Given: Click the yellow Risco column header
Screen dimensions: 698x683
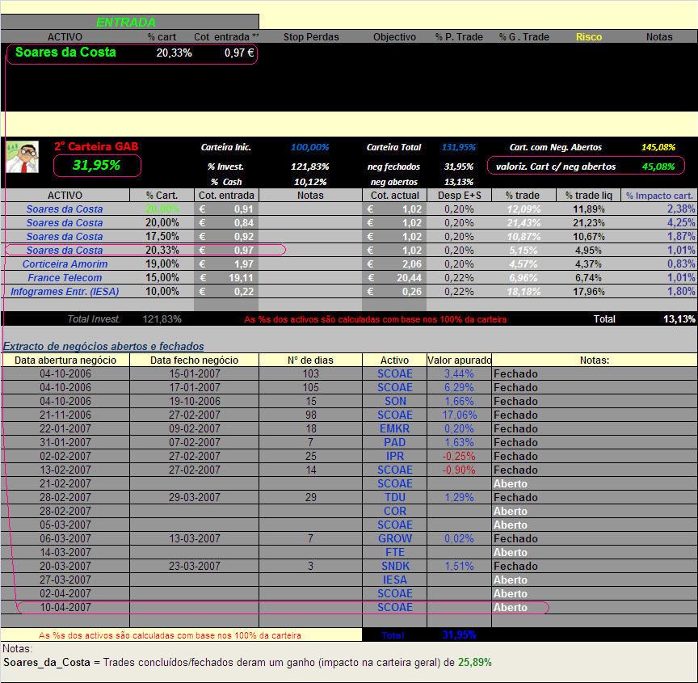Looking at the screenshot, I should (x=588, y=37).
